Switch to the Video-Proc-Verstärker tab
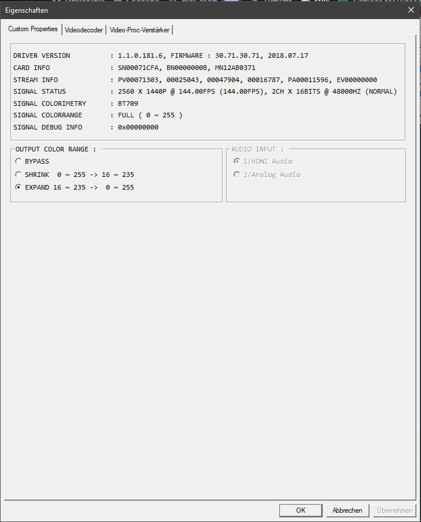The height and width of the screenshot is (522, 421). [x=139, y=29]
